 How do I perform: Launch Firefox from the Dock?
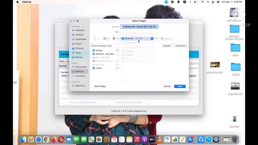coord(54,140)
